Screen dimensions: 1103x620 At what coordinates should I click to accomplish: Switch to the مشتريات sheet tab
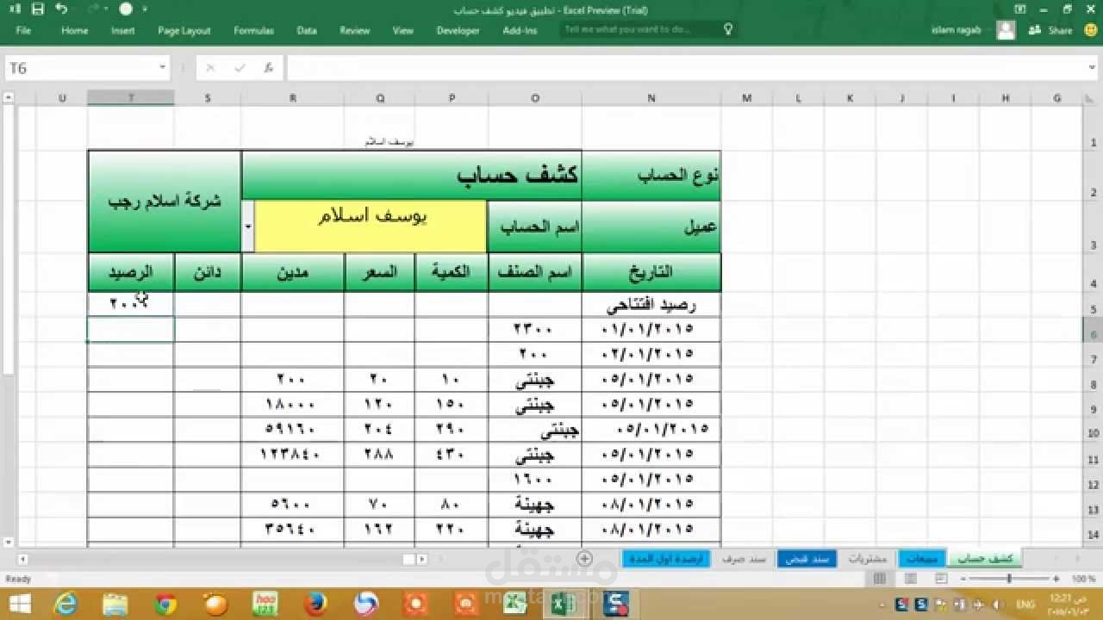point(868,559)
